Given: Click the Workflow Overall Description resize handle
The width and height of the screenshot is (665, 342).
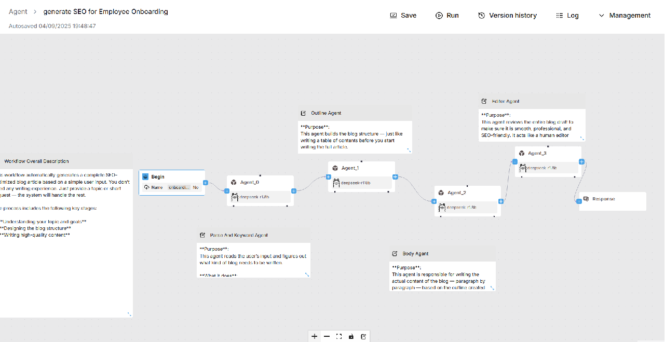Looking at the screenshot, I should coord(129,314).
